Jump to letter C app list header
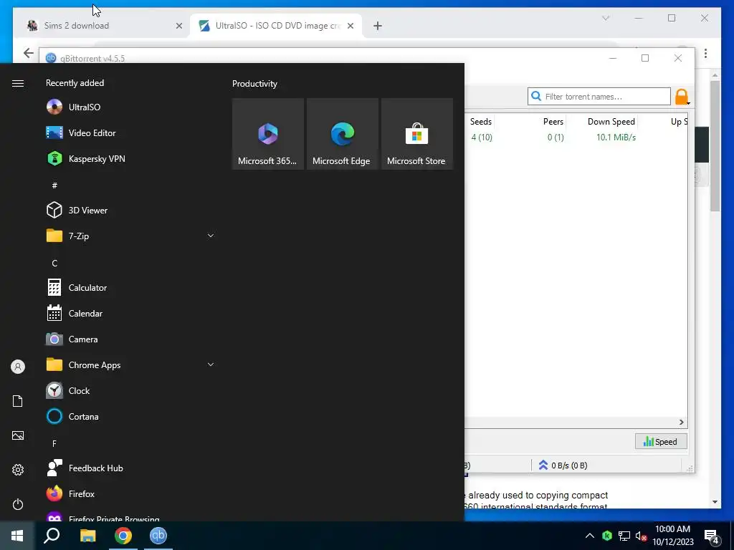 tap(54, 264)
